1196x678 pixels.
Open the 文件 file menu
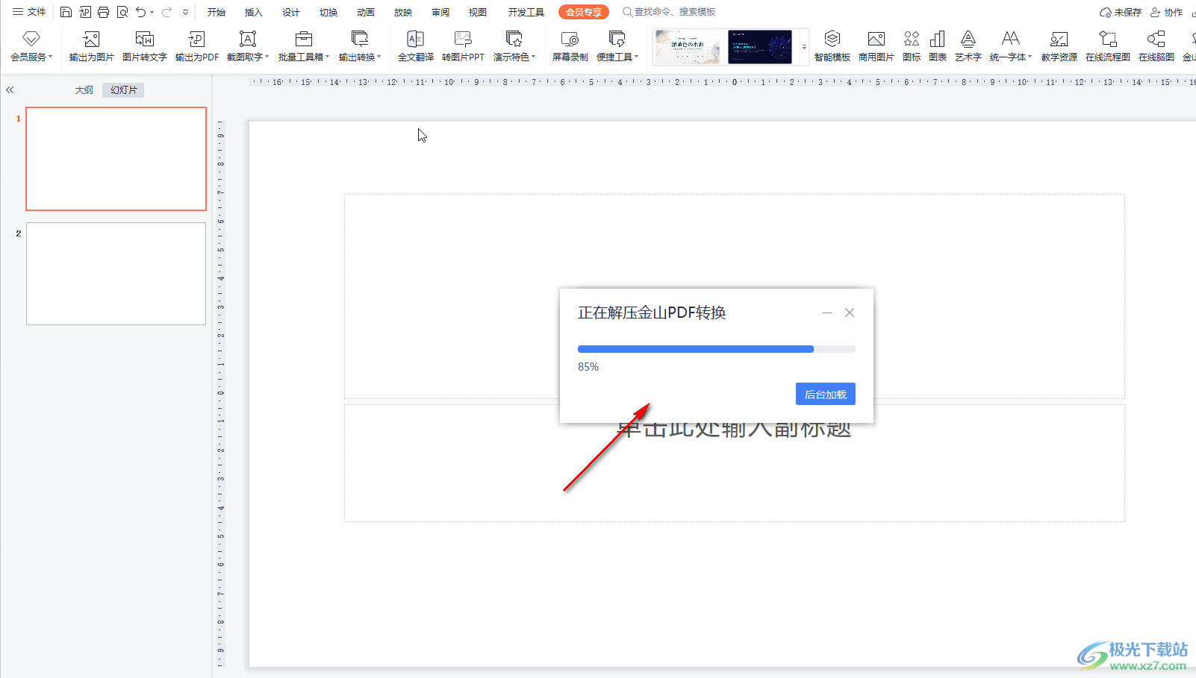(29, 12)
